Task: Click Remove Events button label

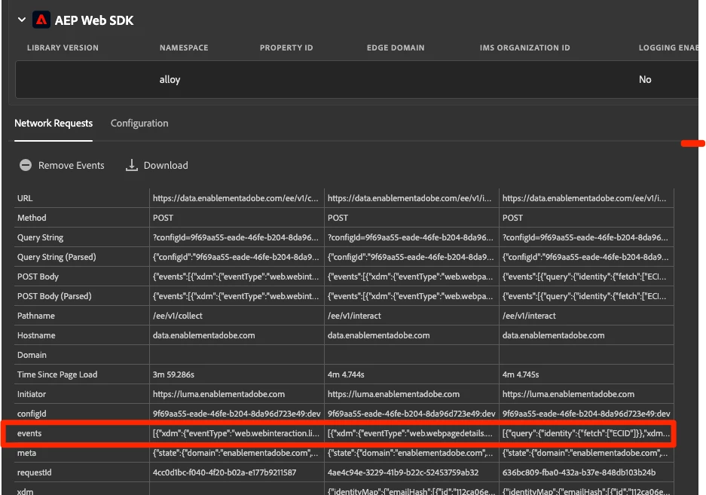Action: coord(71,165)
